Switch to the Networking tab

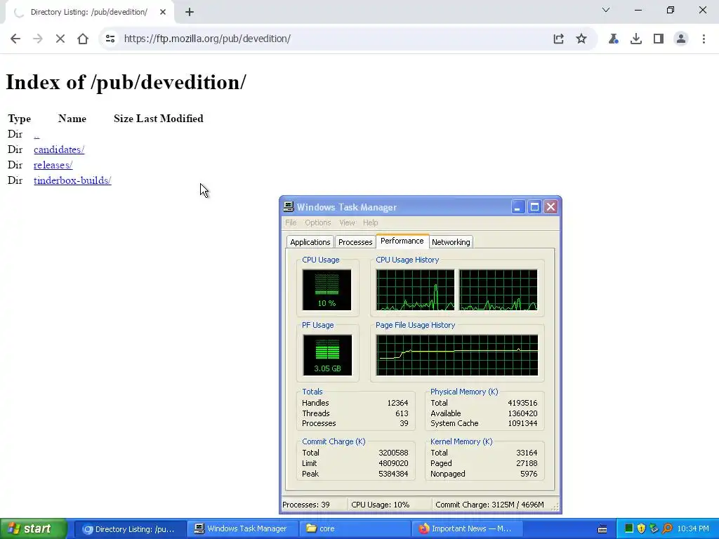pyautogui.click(x=451, y=242)
